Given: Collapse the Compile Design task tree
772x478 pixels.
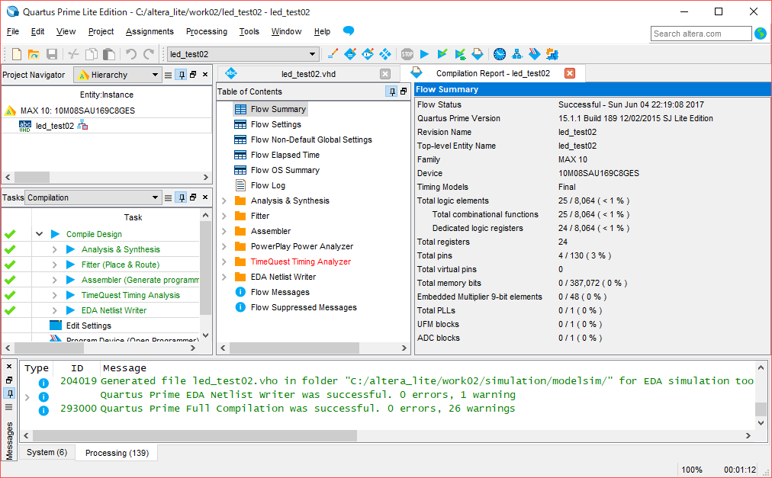Looking at the screenshot, I should [39, 234].
